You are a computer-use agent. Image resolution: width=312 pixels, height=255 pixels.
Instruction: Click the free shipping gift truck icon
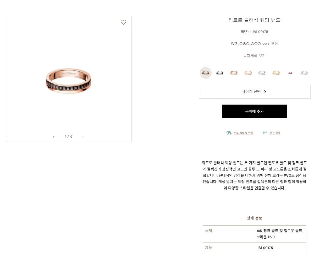229,133
